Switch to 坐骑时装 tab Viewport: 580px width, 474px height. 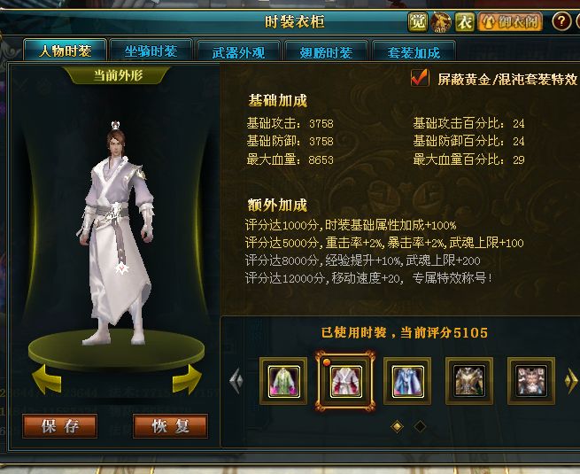tap(151, 51)
